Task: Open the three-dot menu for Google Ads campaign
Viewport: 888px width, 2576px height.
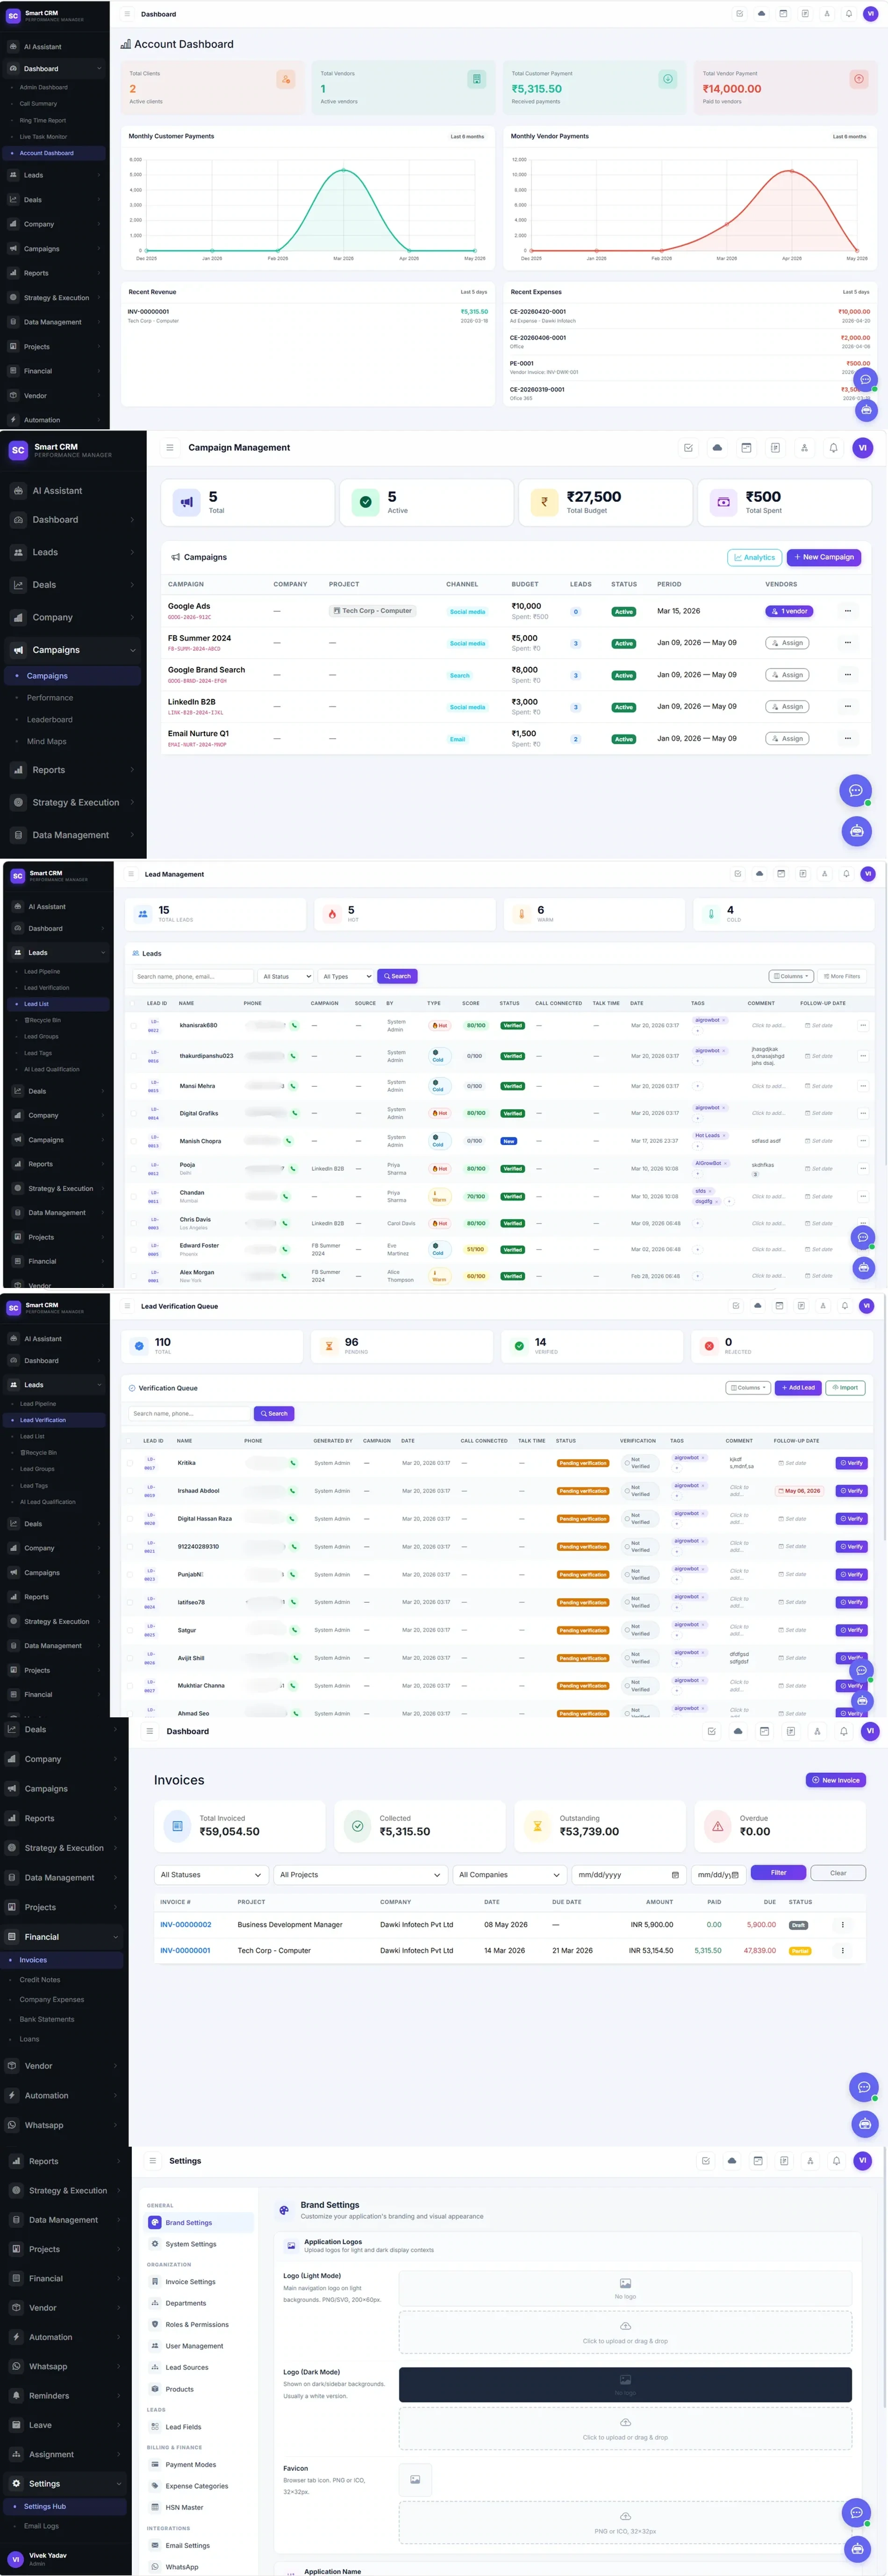Action: point(848,611)
